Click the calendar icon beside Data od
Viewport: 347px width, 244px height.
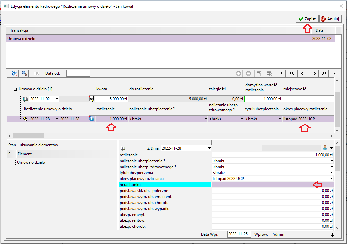coord(37,73)
